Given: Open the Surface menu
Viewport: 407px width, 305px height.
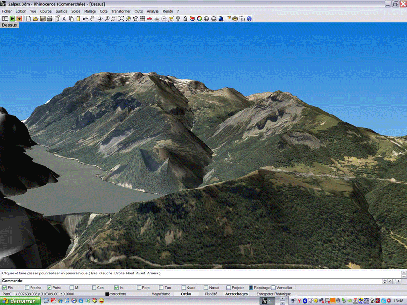Looking at the screenshot, I should point(62,11).
